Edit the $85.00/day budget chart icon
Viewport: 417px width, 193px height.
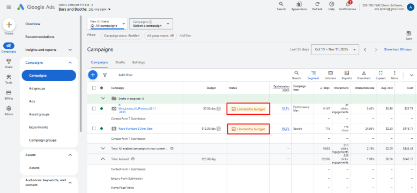[x=219, y=108]
